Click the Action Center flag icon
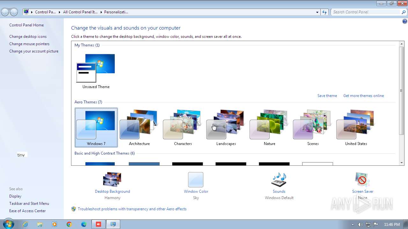Viewport: 408px width, 229px height. point(376,225)
